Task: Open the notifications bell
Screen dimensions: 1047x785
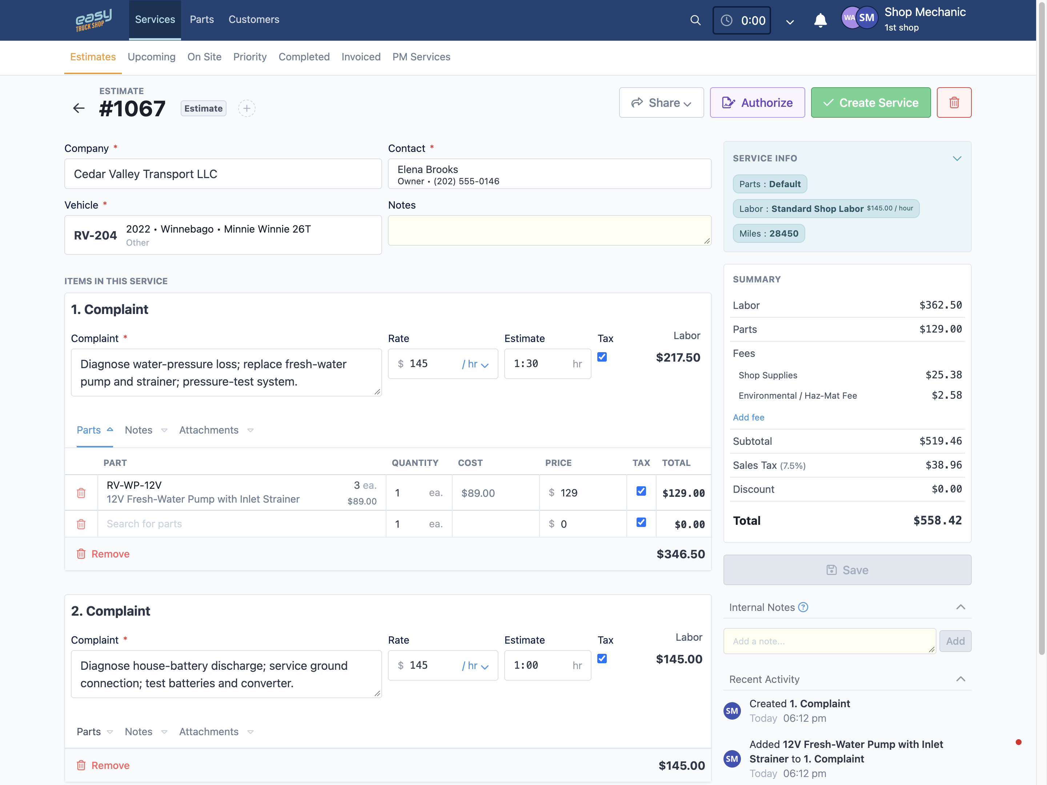Action: point(820,20)
